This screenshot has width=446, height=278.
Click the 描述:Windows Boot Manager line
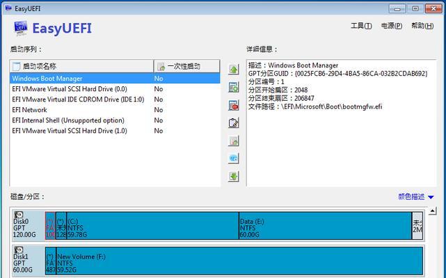click(x=293, y=65)
